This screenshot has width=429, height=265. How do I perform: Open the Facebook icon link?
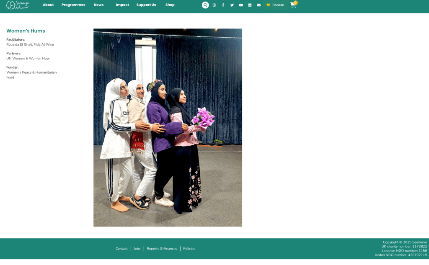[x=223, y=5]
